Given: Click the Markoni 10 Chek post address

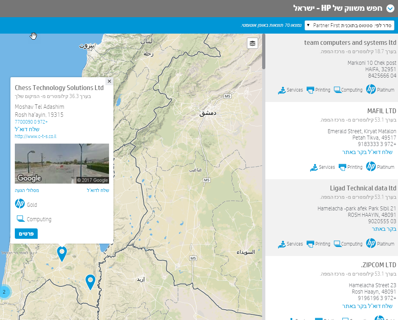Looking at the screenshot, I should tap(372, 63).
